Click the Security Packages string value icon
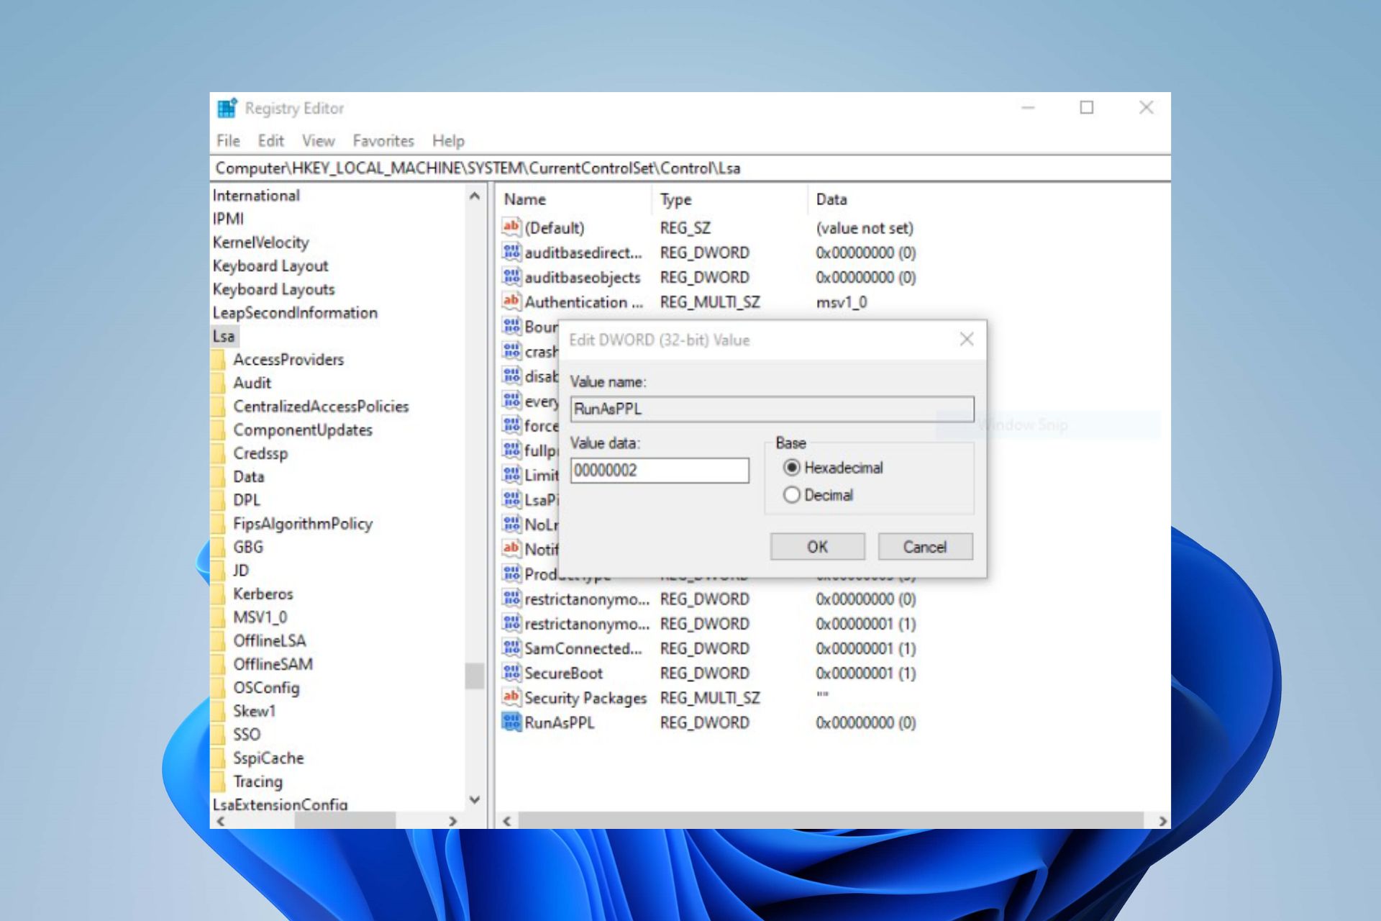The height and width of the screenshot is (921, 1381). coord(511,697)
